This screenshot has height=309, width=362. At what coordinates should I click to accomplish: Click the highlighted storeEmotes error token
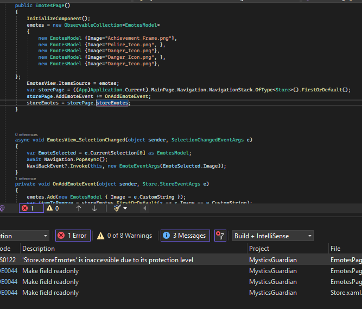pos(112,103)
